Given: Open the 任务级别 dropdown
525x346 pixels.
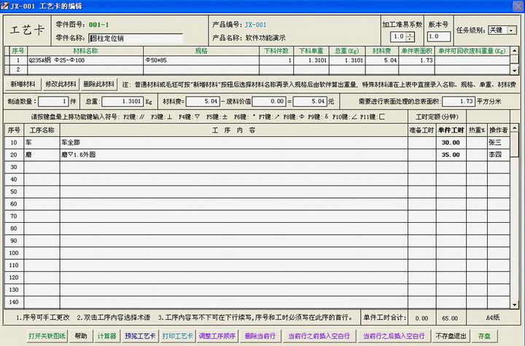Looking at the screenshot, I should pos(512,31).
